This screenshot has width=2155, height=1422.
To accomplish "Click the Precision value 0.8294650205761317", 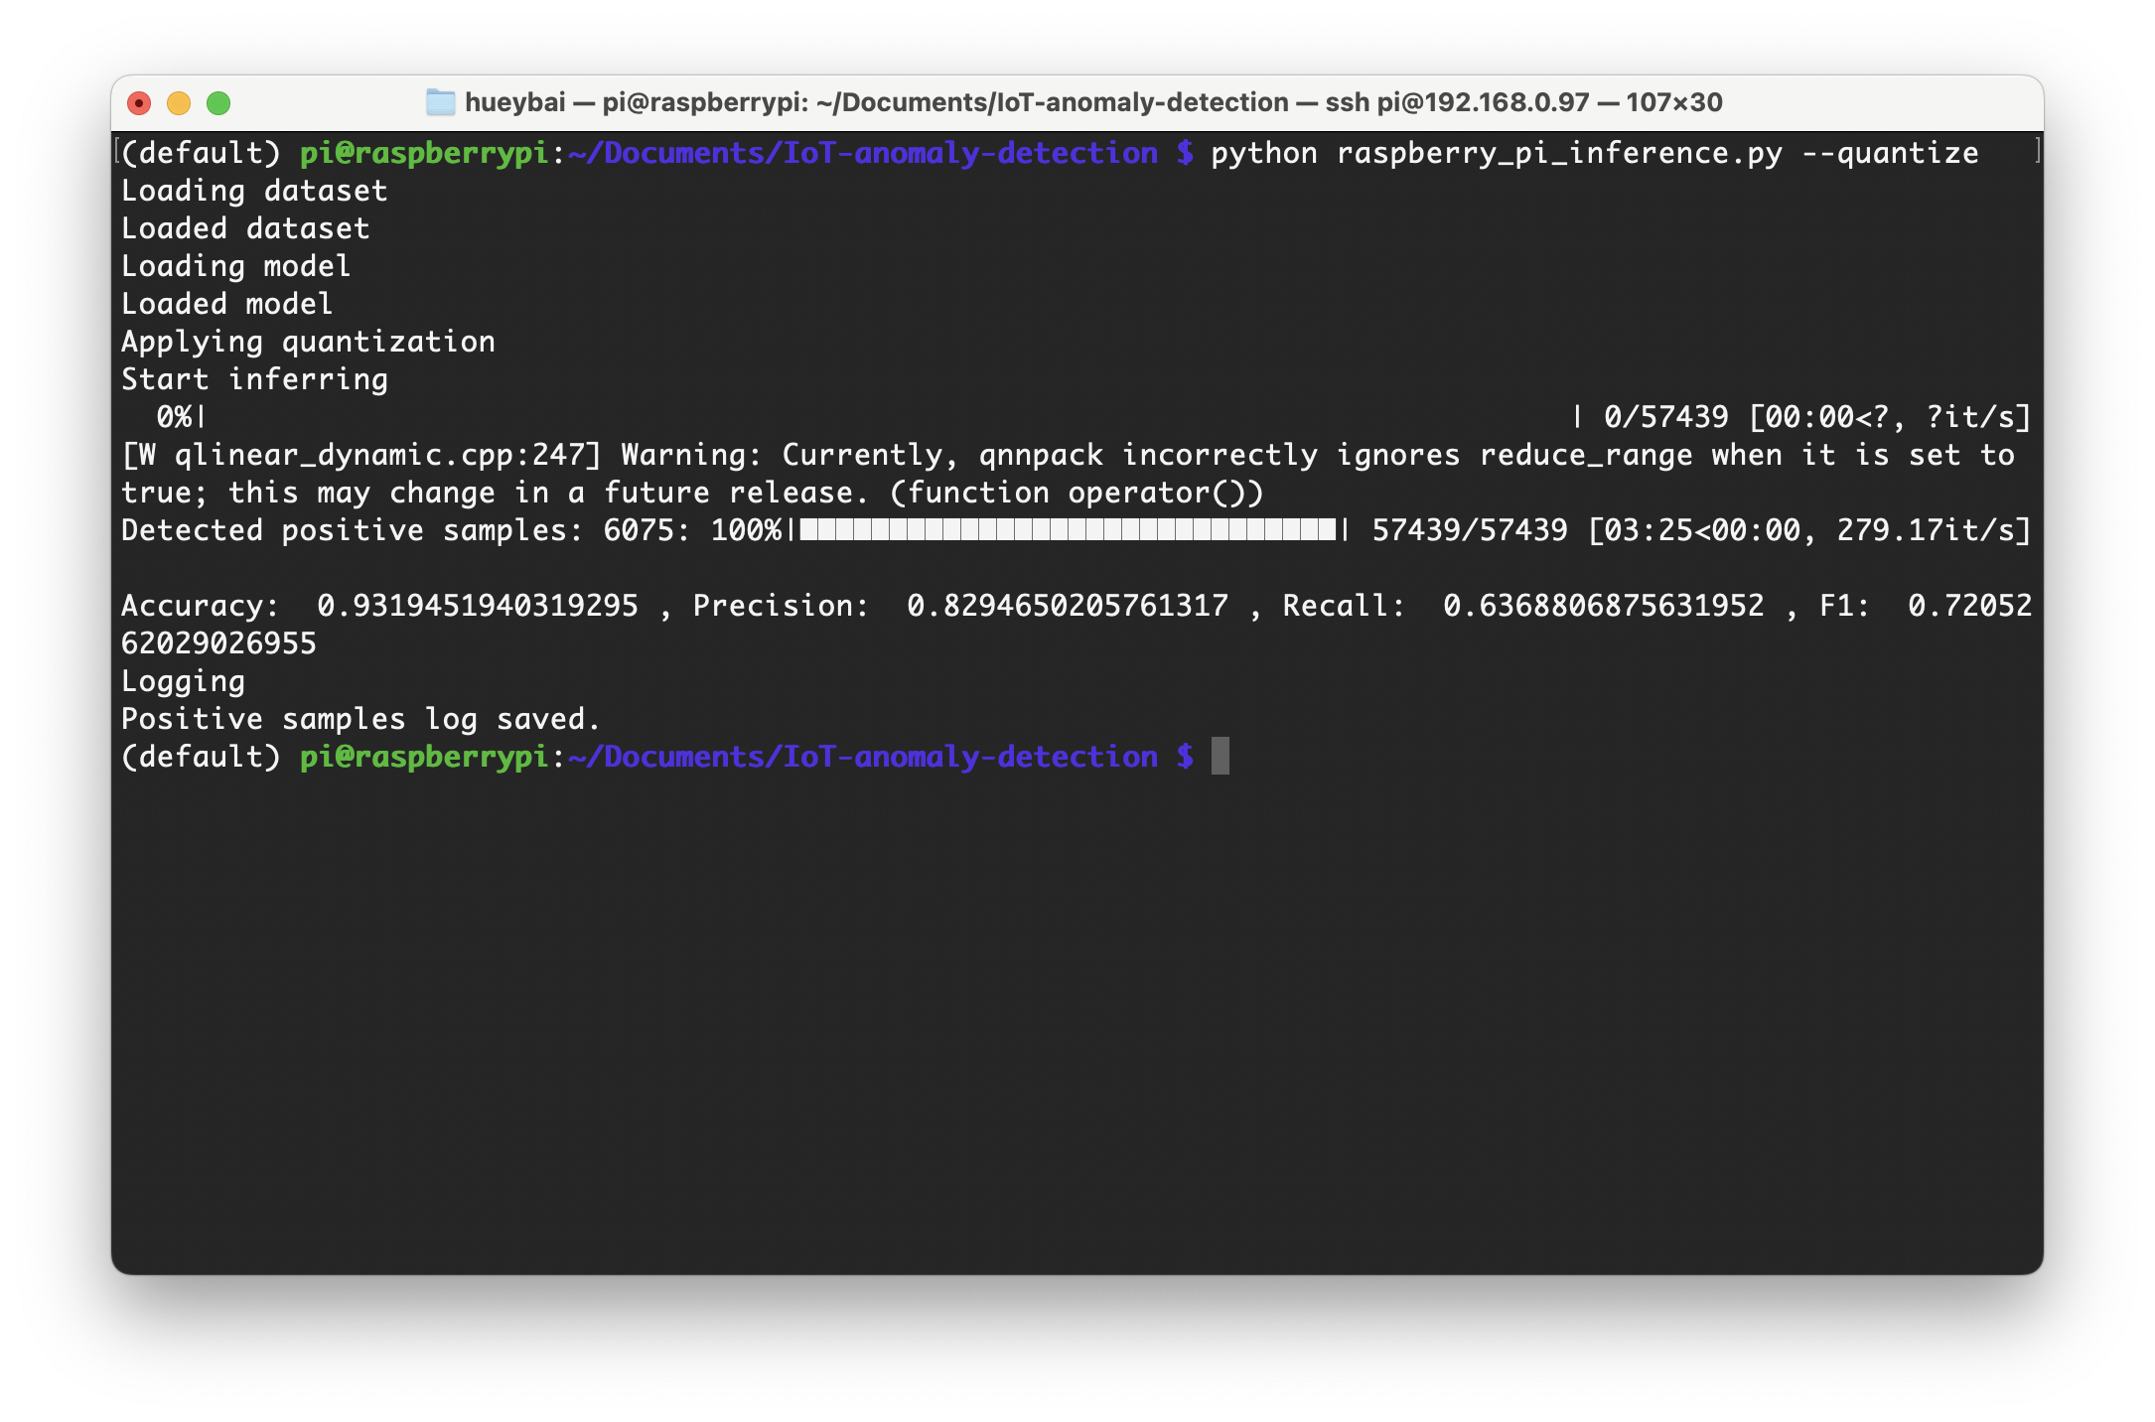I will pyautogui.click(x=1067, y=606).
